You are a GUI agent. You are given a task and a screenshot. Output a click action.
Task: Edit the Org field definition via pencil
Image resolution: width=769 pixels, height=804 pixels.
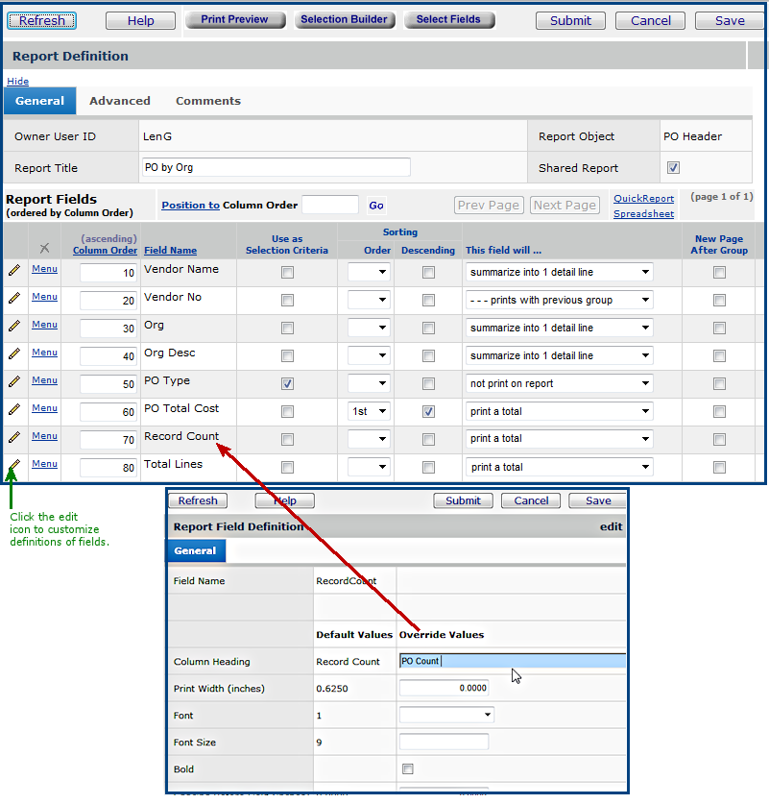[x=14, y=327]
